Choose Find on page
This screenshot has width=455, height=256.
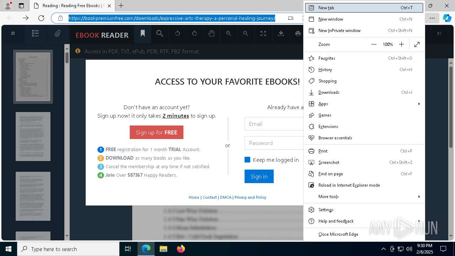click(364, 174)
